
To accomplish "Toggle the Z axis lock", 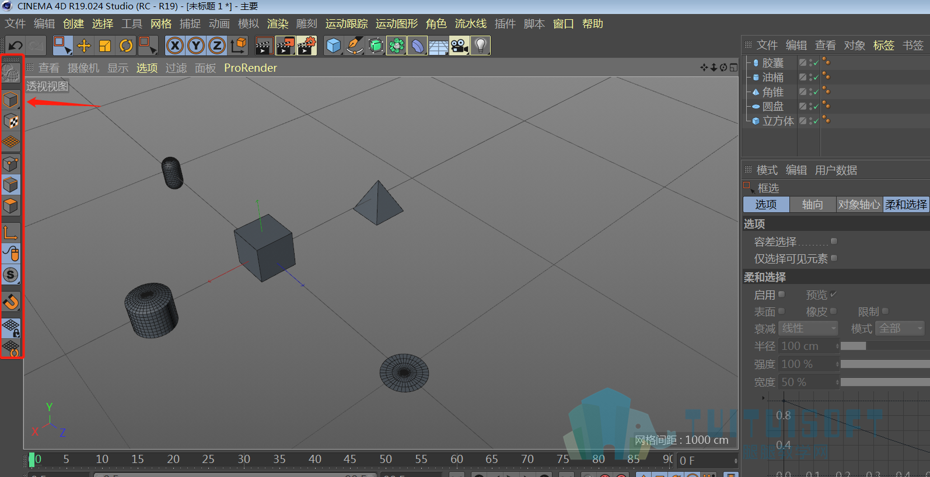I will (x=217, y=45).
